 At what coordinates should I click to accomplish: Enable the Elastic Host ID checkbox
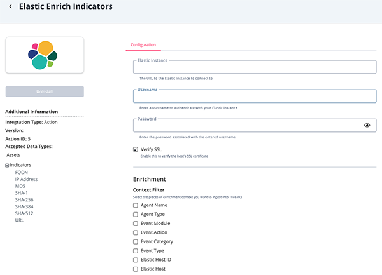[136, 260]
